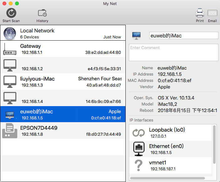
Task: Click the 6 Devices count label
Action: pyautogui.click(x=30, y=37)
